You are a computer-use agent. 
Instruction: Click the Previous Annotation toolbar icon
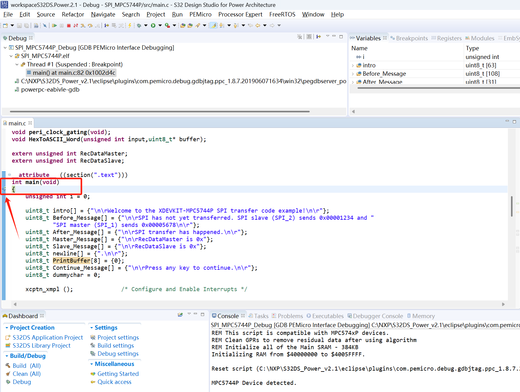pos(236,25)
